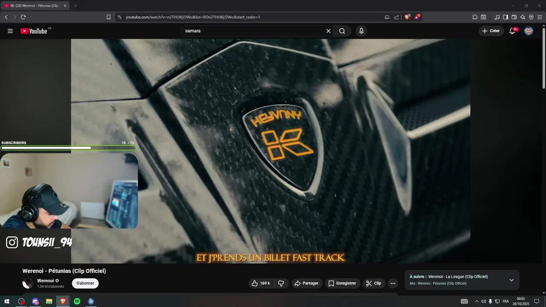Switch FRA keyboard language

[x=506, y=301]
